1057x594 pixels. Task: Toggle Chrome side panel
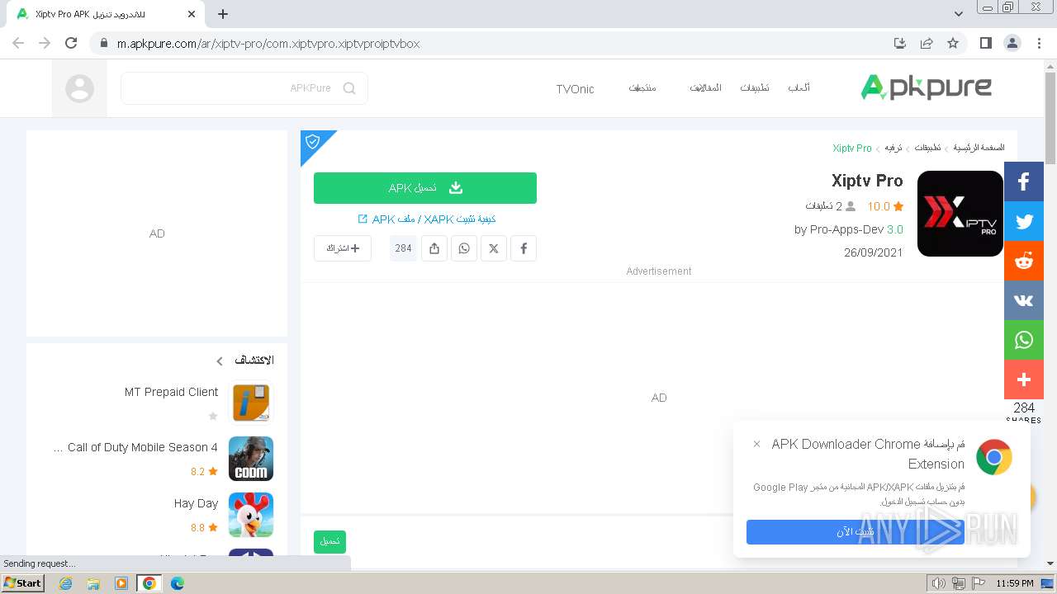[985, 43]
